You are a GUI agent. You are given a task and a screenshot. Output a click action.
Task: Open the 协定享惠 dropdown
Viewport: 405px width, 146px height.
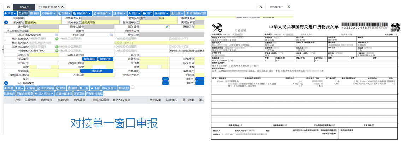coord(109,88)
